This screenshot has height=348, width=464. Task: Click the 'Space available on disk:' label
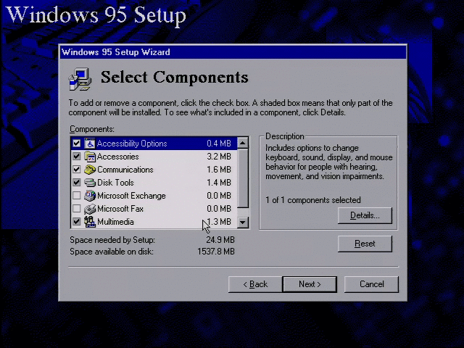pyautogui.click(x=112, y=252)
